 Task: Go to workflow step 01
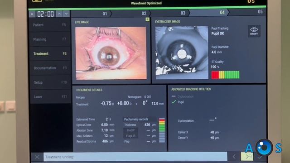click(92, 14)
